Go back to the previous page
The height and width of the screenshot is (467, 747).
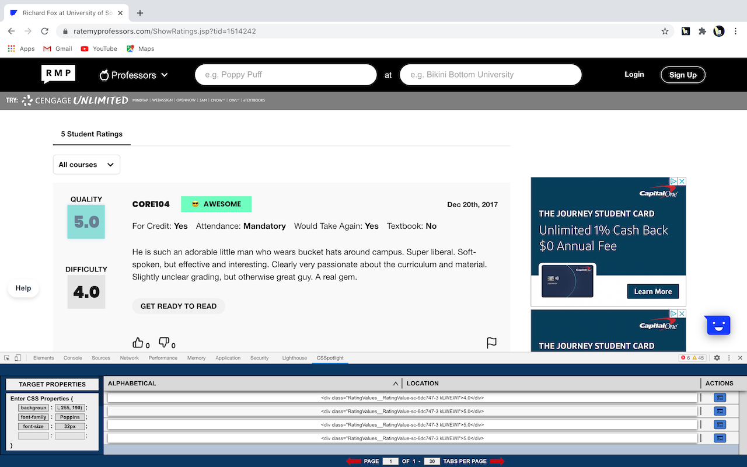(12, 31)
